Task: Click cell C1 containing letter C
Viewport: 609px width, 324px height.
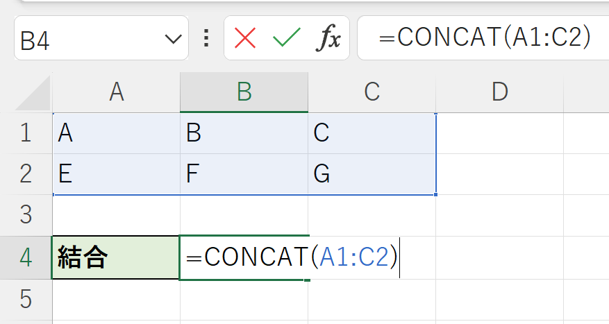Action: [x=372, y=133]
